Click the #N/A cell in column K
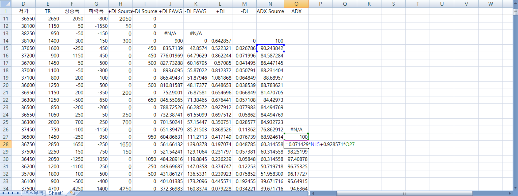The image size is (518, 196). click(x=196, y=34)
